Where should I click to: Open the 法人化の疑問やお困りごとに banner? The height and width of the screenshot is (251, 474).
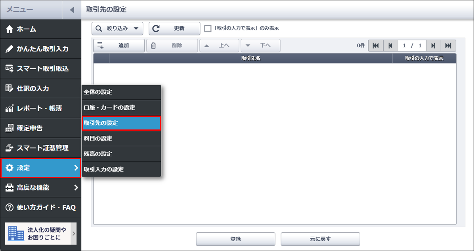[41, 234]
